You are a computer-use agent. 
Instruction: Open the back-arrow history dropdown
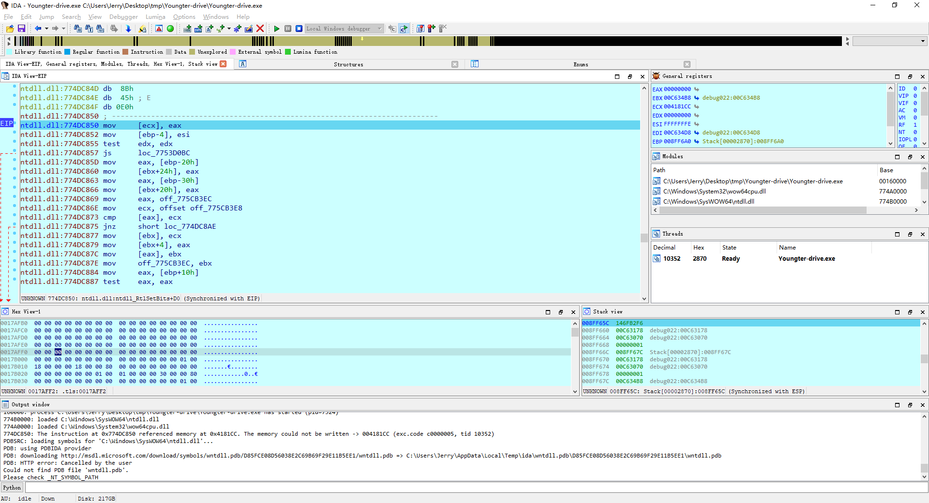pyautogui.click(x=46, y=29)
